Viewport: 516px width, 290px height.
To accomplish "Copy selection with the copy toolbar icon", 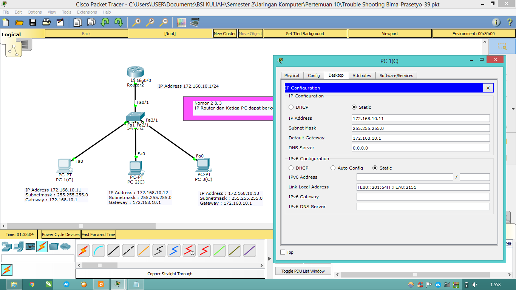I will (x=78, y=22).
